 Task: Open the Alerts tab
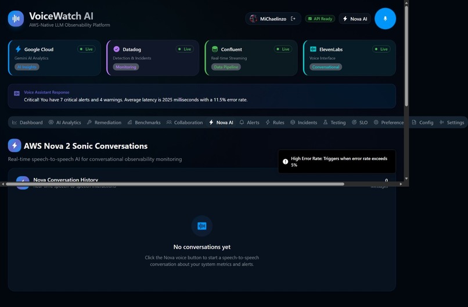pyautogui.click(x=250, y=123)
